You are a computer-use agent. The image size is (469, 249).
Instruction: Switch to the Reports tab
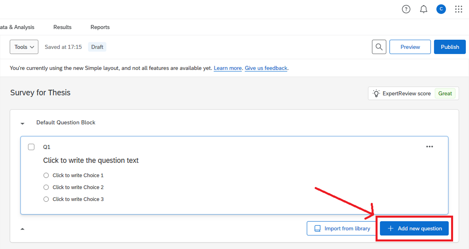pyautogui.click(x=100, y=27)
